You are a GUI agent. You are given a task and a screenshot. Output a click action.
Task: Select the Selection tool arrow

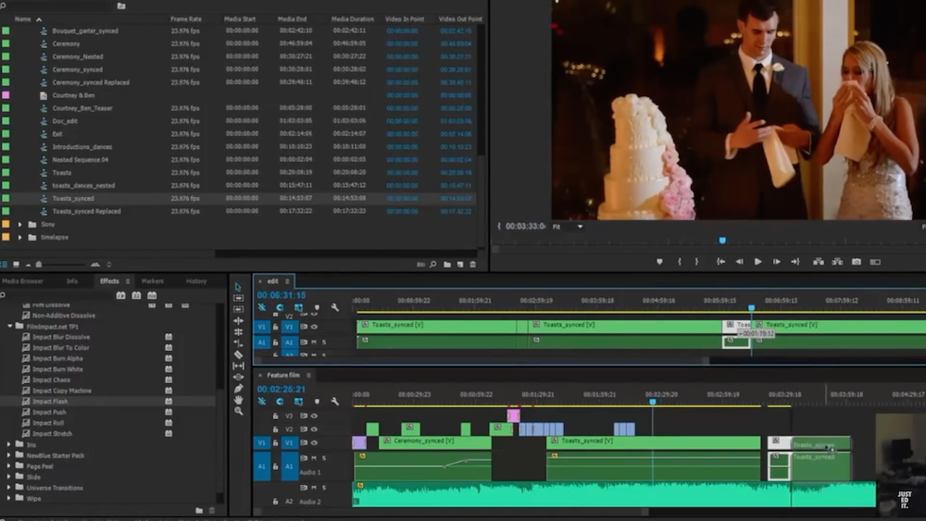(x=238, y=287)
